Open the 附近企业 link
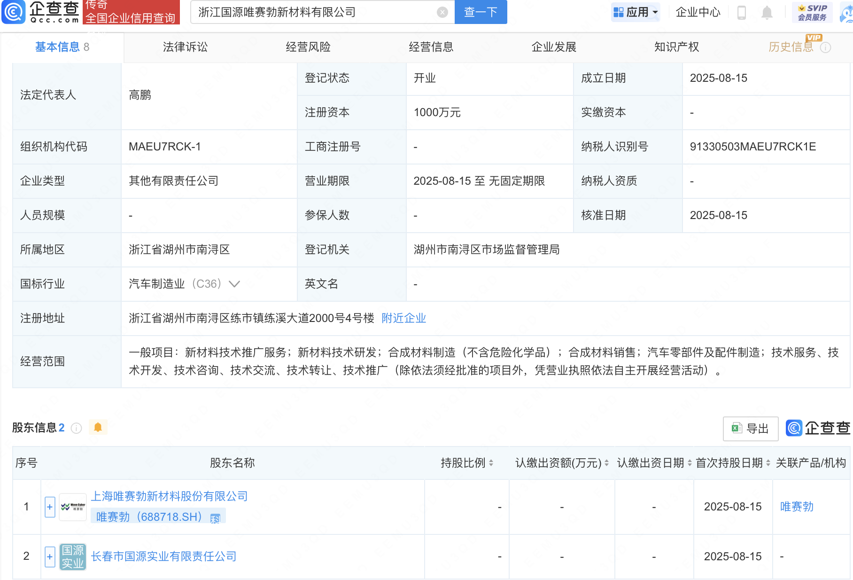This screenshot has width=853, height=580. coord(404,318)
